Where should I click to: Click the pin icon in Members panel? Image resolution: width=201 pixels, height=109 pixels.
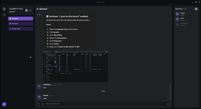tap(196, 9)
